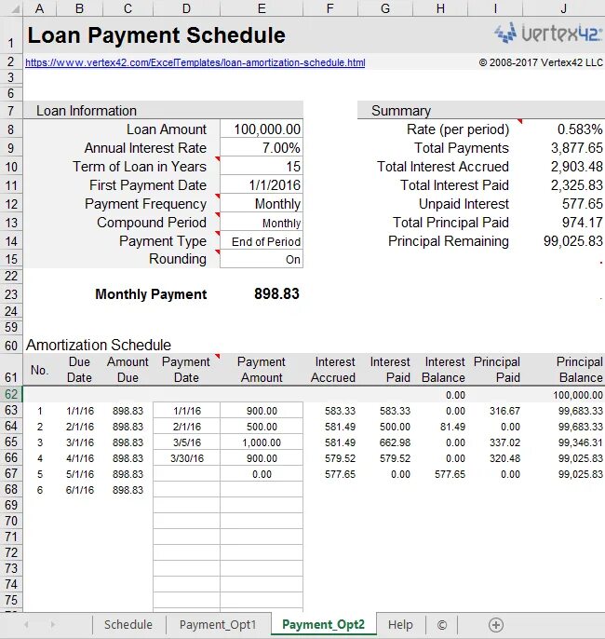Click the Unpaid Interest value in Summary

tap(583, 203)
